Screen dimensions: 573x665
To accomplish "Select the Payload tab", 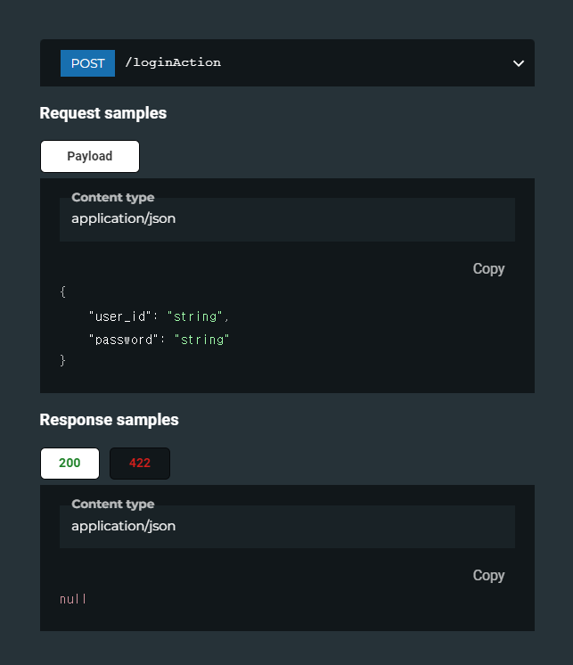I will pyautogui.click(x=90, y=157).
